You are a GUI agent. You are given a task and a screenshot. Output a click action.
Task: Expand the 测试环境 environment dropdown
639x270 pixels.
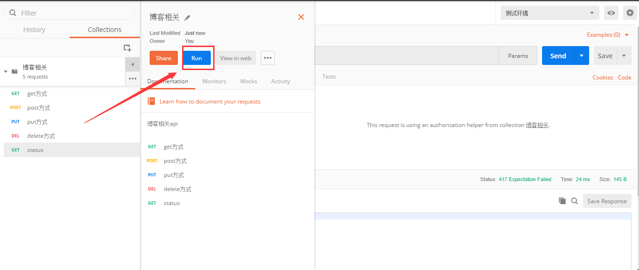[550, 13]
